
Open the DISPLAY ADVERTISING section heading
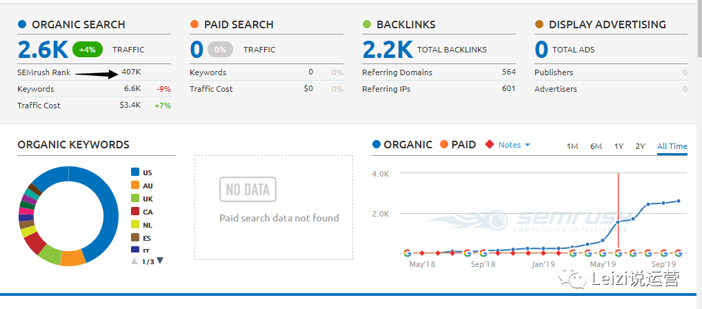608,24
